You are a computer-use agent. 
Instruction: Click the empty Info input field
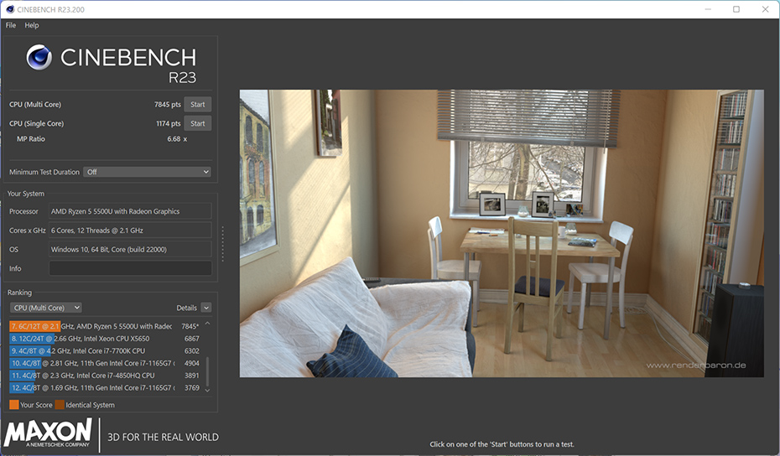click(130, 268)
